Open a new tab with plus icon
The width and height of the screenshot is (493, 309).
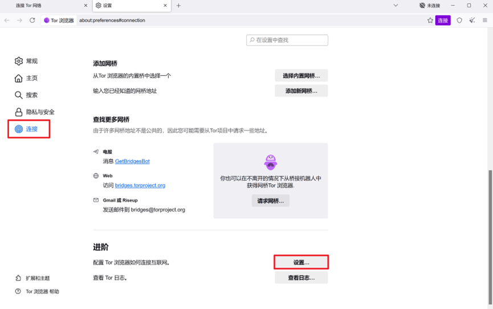pos(178,6)
